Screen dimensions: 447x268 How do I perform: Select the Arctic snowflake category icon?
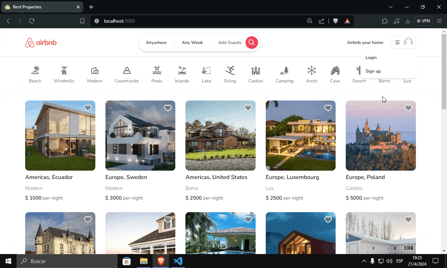tap(312, 70)
